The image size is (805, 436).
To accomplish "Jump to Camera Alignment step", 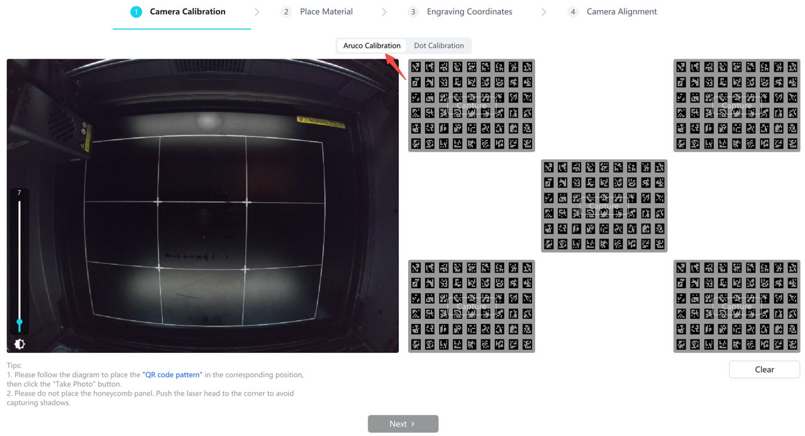I will click(621, 12).
